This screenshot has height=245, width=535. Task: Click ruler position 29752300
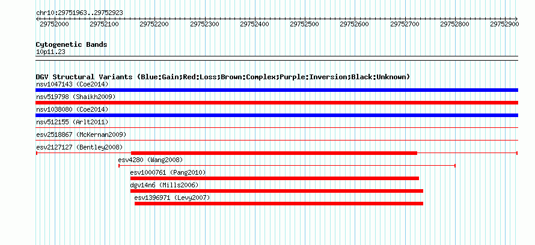point(204,24)
